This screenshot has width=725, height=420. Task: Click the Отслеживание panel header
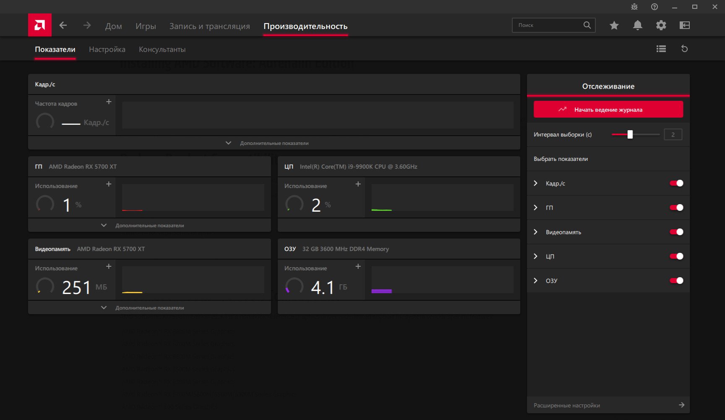[608, 86]
